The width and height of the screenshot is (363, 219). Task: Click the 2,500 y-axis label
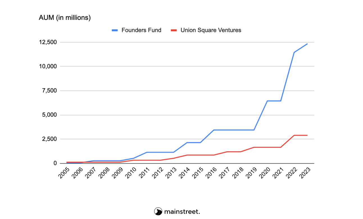click(x=49, y=139)
